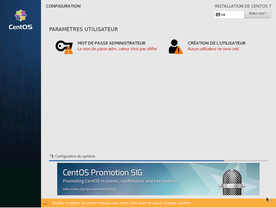Click the CONFIGURATION title
This screenshot has height=208, width=276.
[63, 6]
